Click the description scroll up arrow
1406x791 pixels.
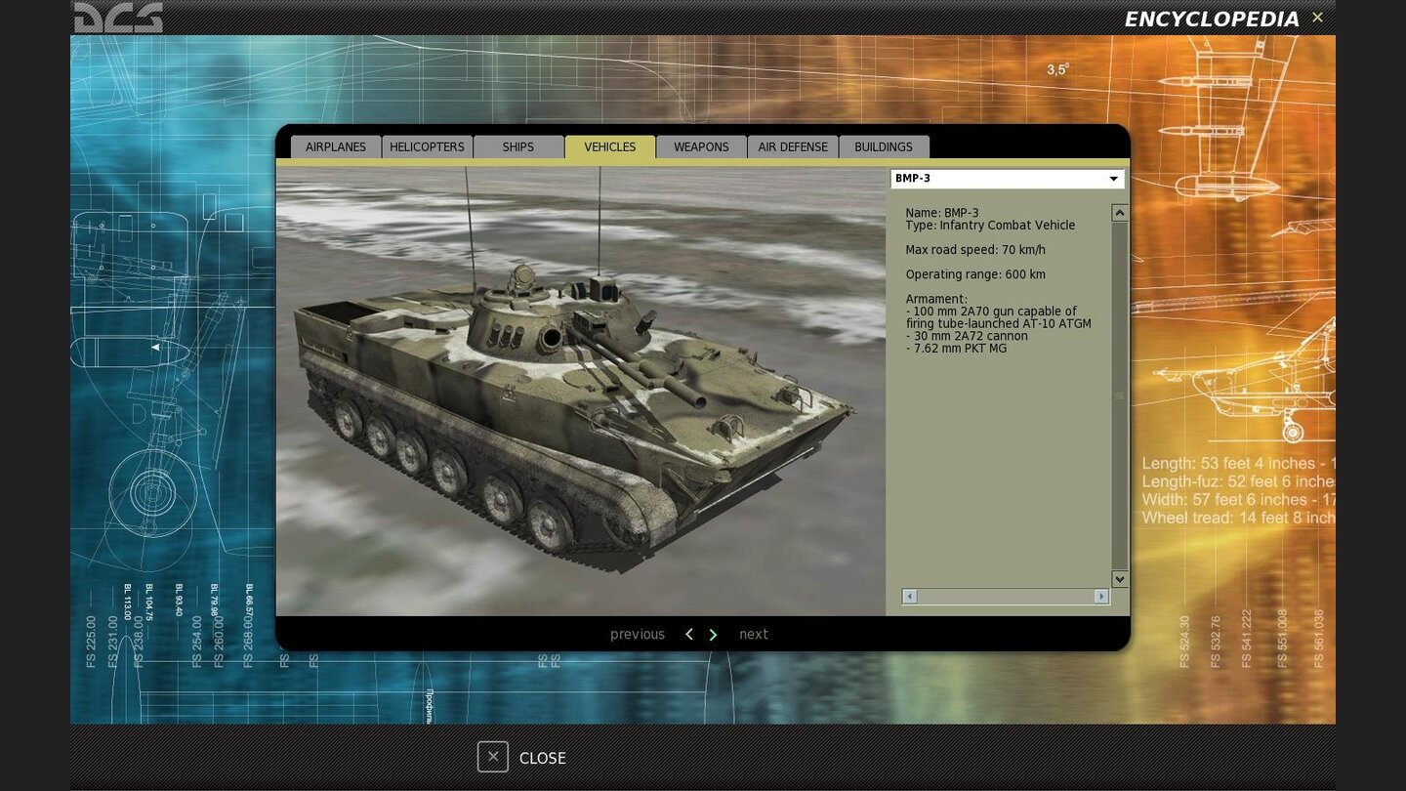coord(1120,213)
